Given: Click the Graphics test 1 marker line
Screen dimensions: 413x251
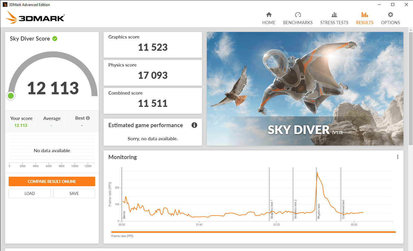Looking at the screenshot, I should tap(269, 194).
